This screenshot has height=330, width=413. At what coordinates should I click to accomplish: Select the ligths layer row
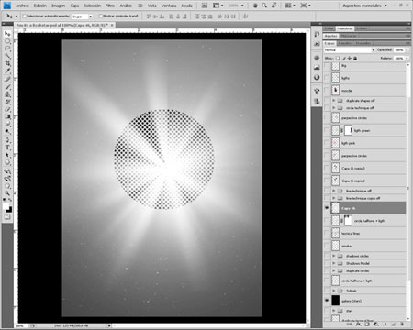point(364,78)
